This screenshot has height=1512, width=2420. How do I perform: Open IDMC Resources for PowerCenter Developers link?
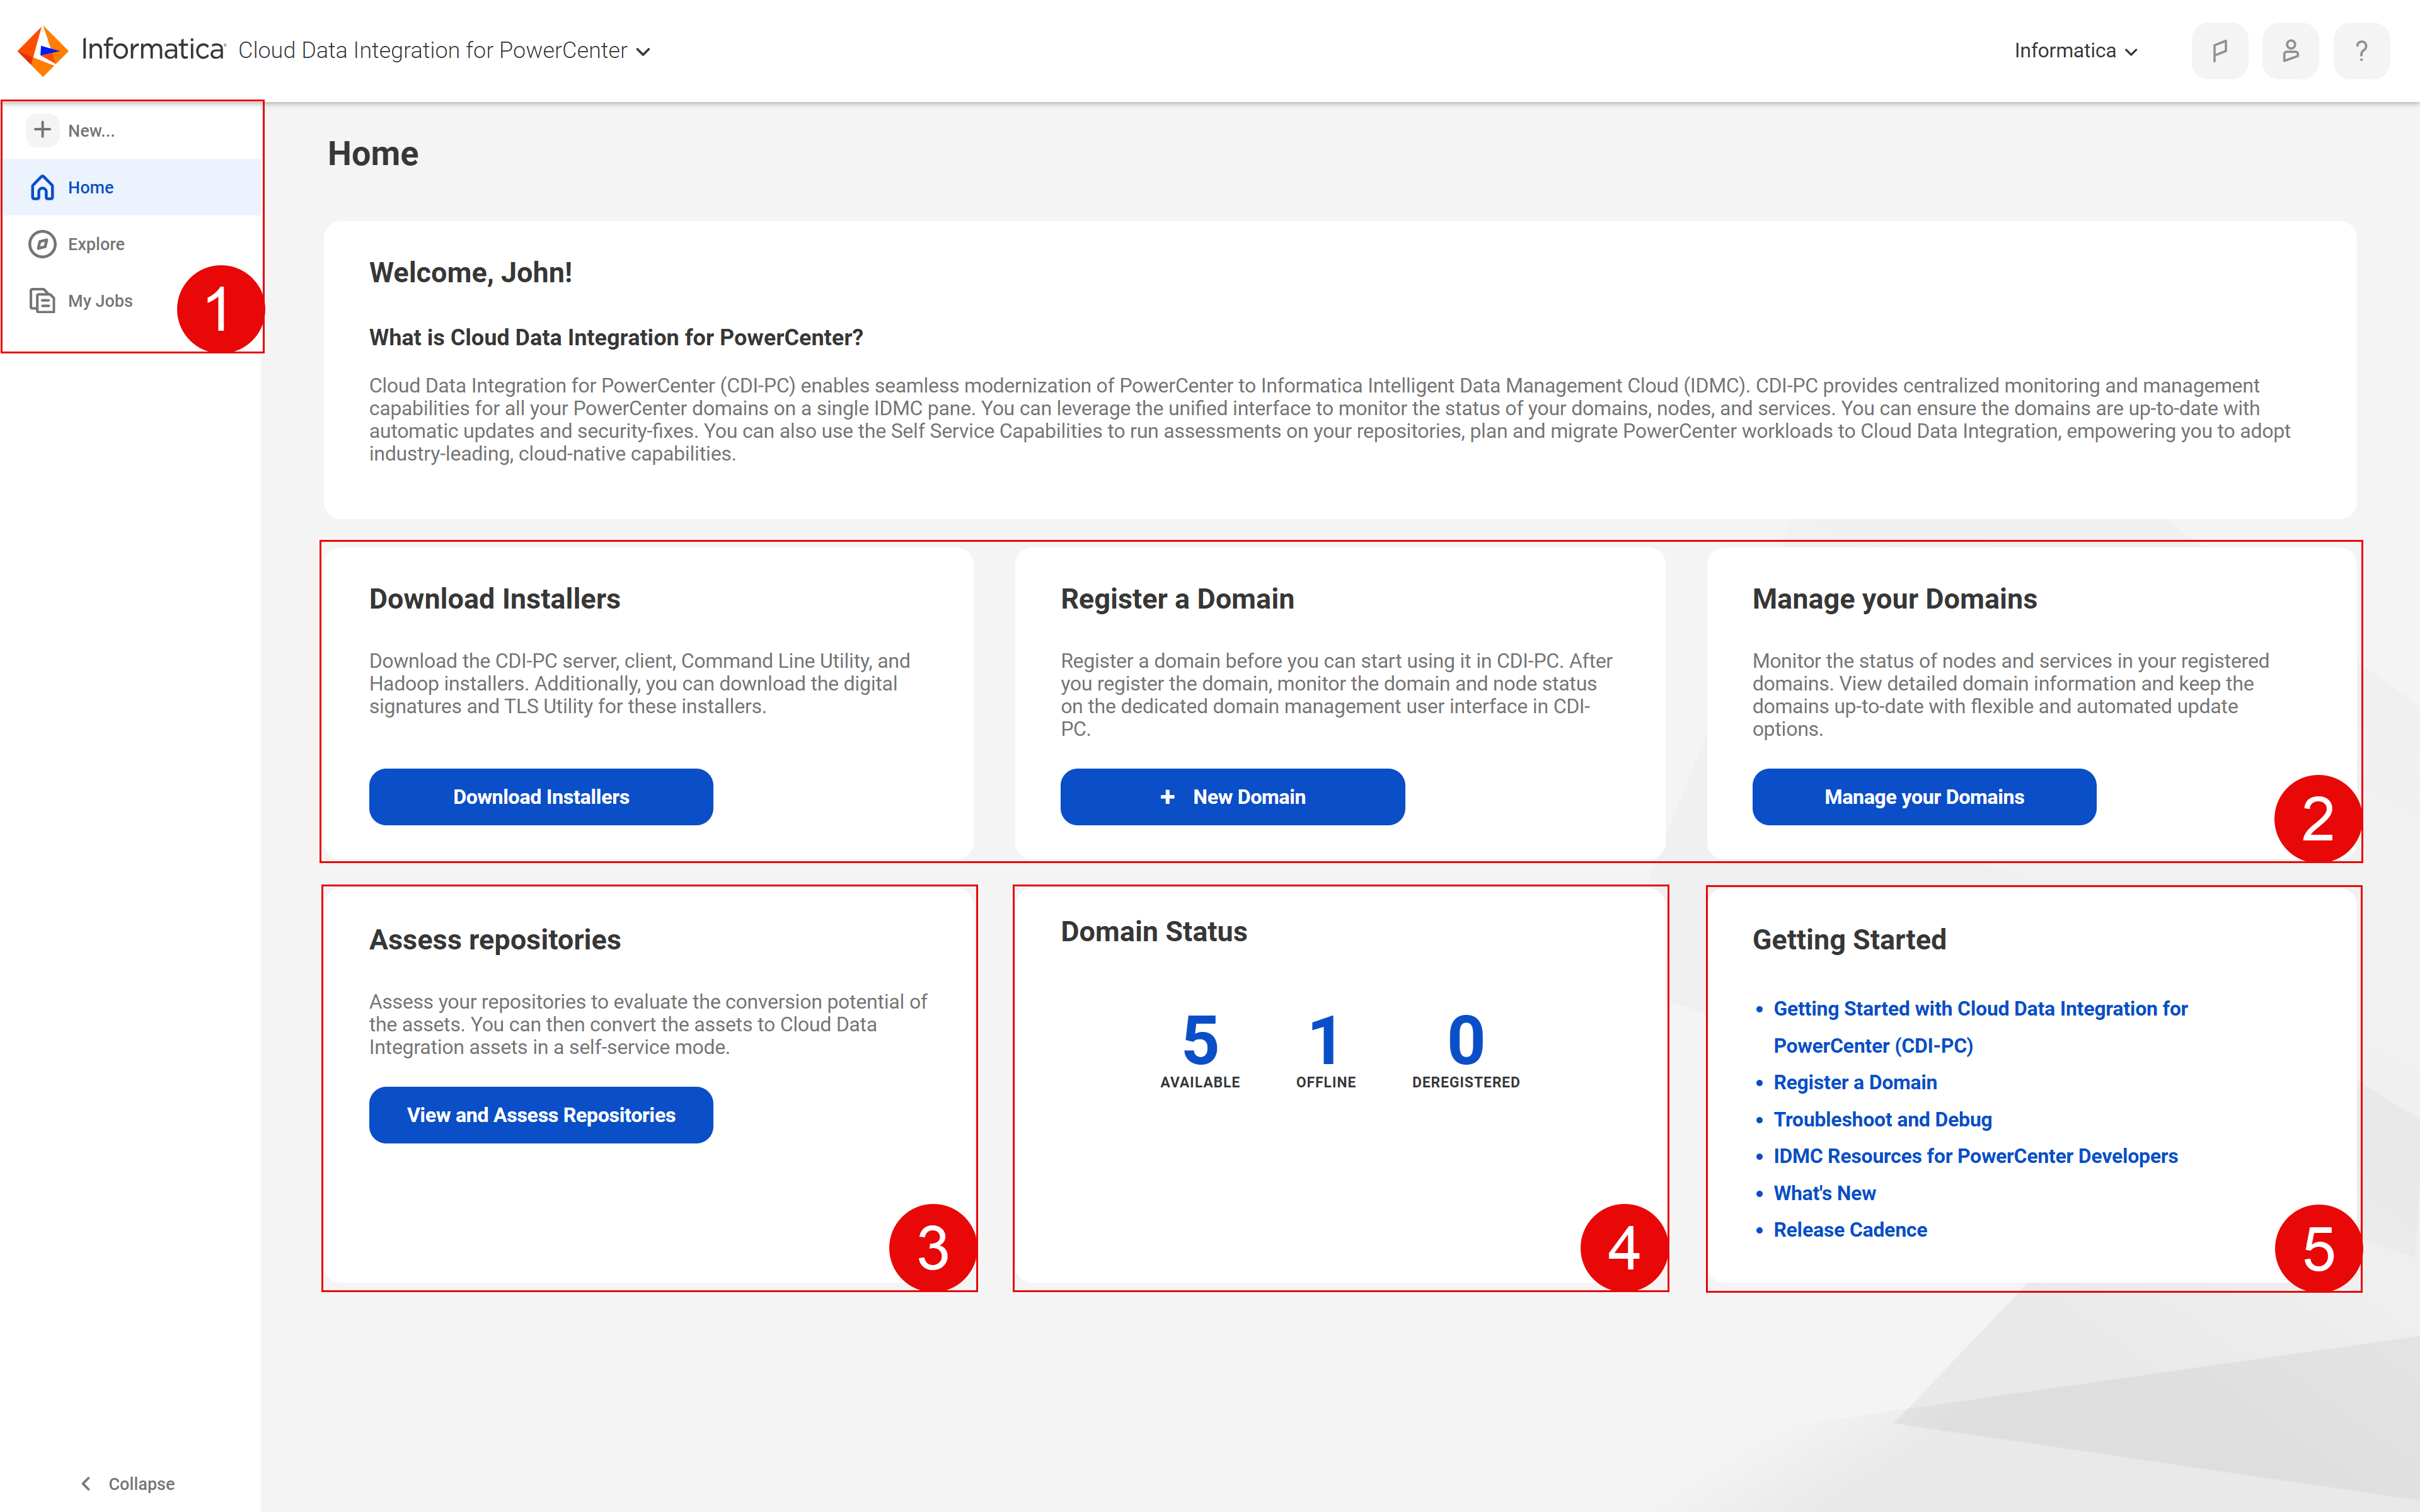point(1975,1156)
